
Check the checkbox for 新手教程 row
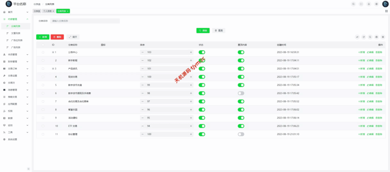tap(43, 60)
